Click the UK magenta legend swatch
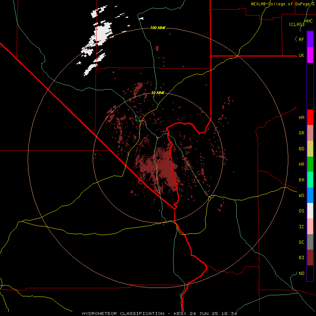316x316 pixels. [x=310, y=55]
